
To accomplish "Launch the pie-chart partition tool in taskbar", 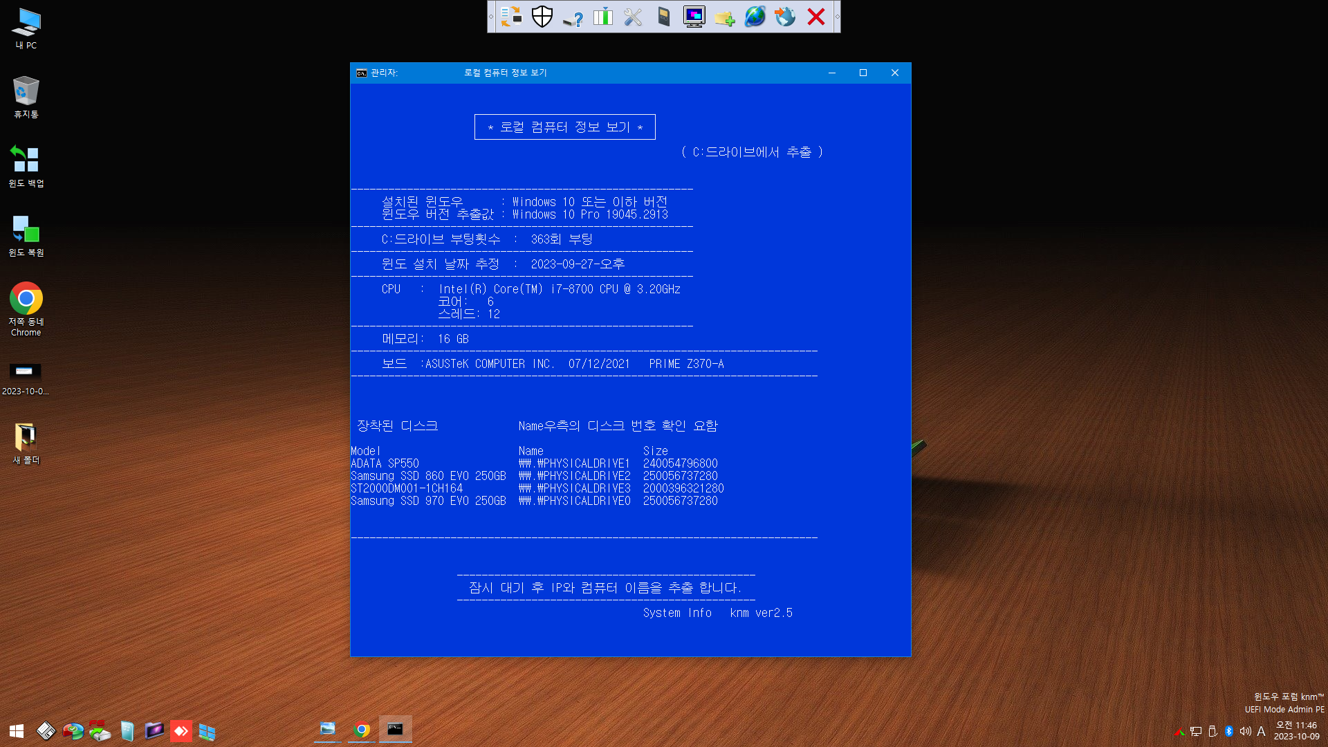I will tap(73, 730).
